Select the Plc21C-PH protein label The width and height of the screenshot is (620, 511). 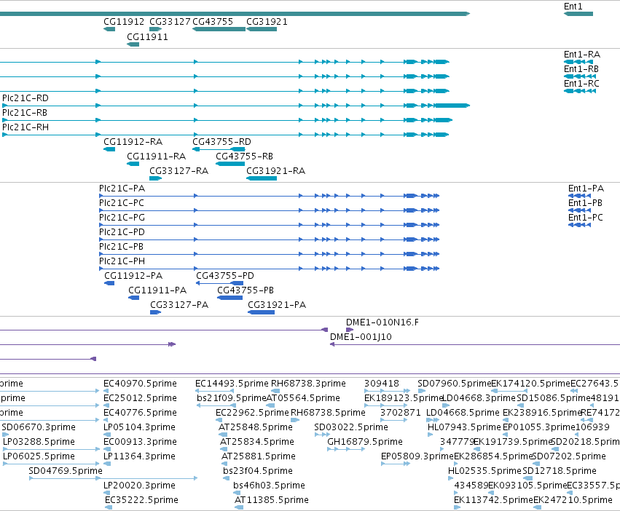[x=122, y=261]
